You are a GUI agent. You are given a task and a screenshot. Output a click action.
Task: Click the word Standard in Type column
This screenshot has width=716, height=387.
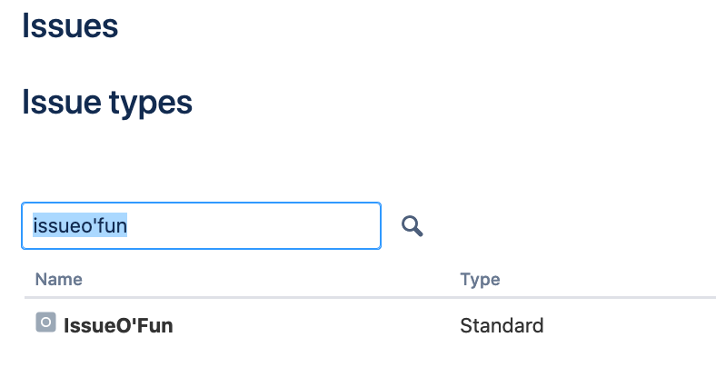(x=502, y=326)
